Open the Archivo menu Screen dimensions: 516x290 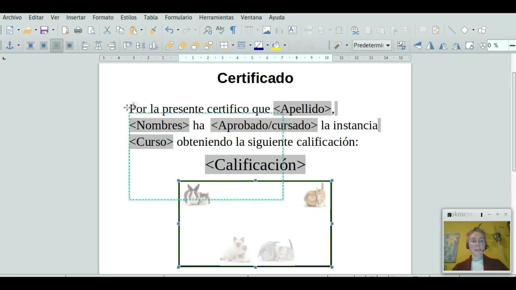tap(12, 17)
